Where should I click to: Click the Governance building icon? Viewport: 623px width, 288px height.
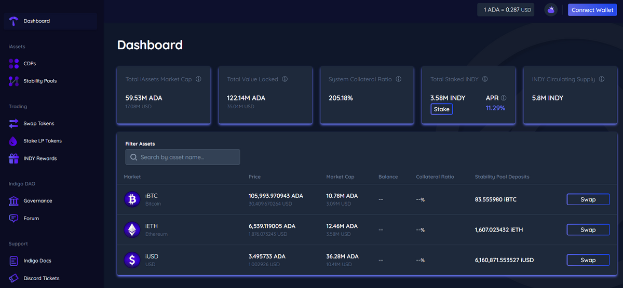(14, 200)
